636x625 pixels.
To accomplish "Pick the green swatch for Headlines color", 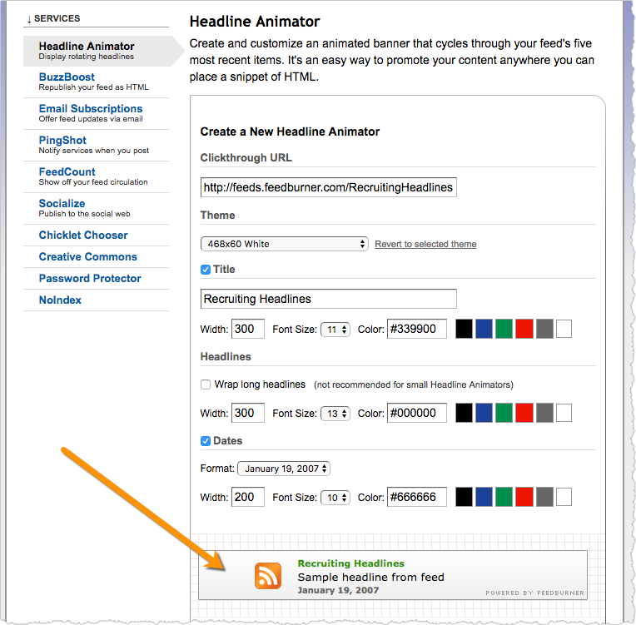I will [x=504, y=413].
